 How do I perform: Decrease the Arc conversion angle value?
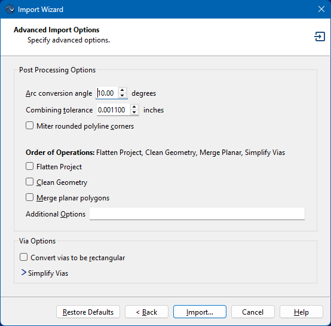pos(122,96)
